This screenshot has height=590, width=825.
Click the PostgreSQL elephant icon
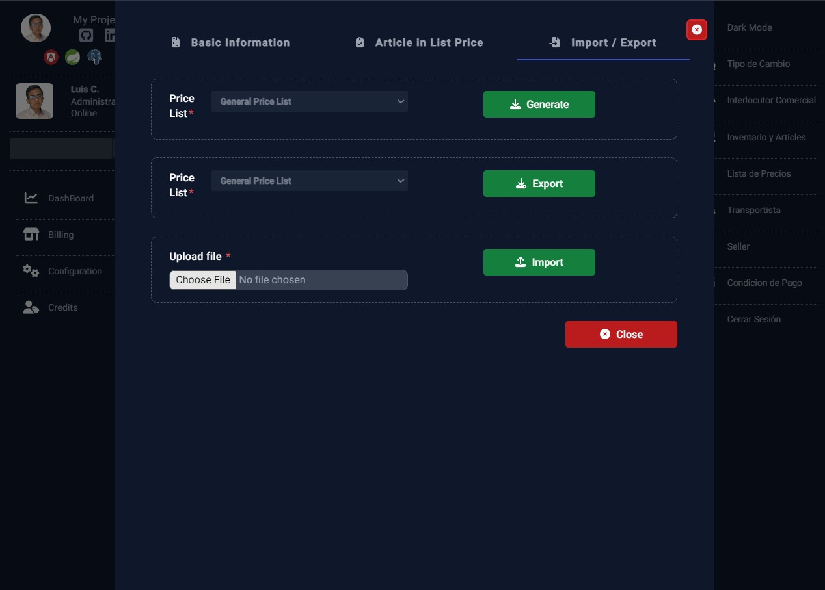point(95,57)
